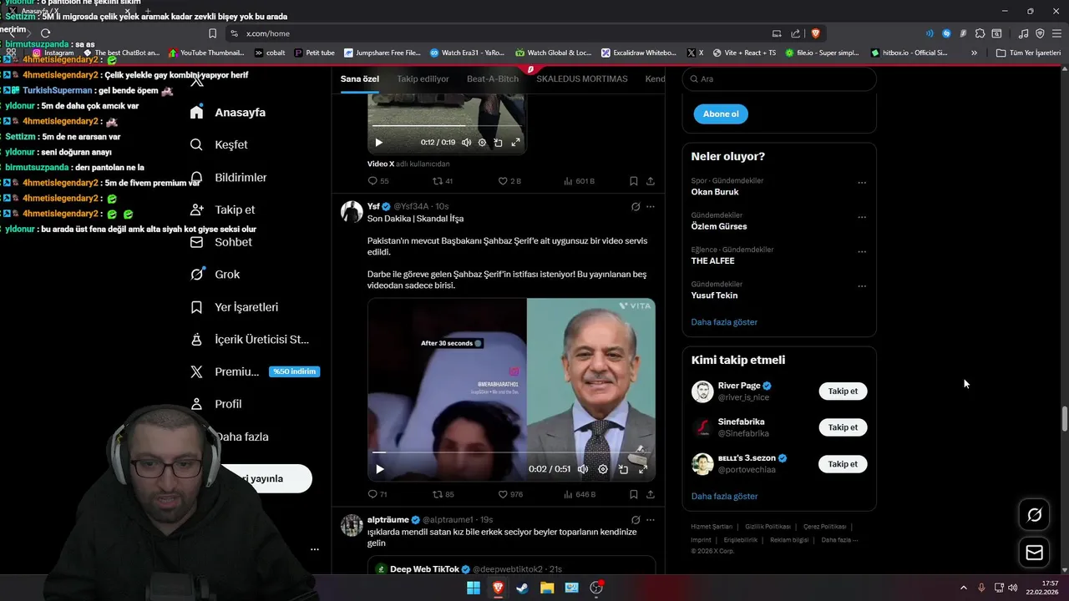This screenshot has height=601, width=1069.
Task: Open İçerik Üreticisi Stüdyosu
Action: pos(250,339)
